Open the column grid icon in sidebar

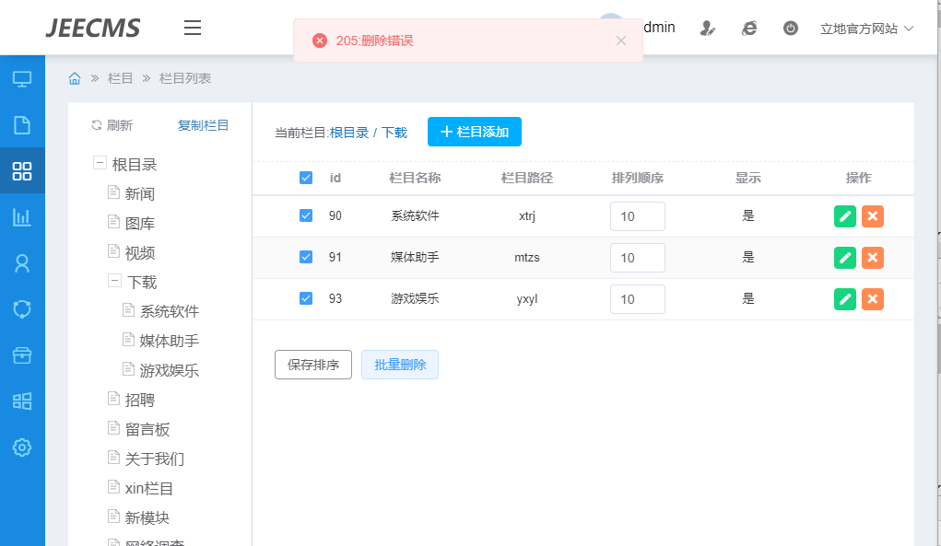pyautogui.click(x=22, y=170)
